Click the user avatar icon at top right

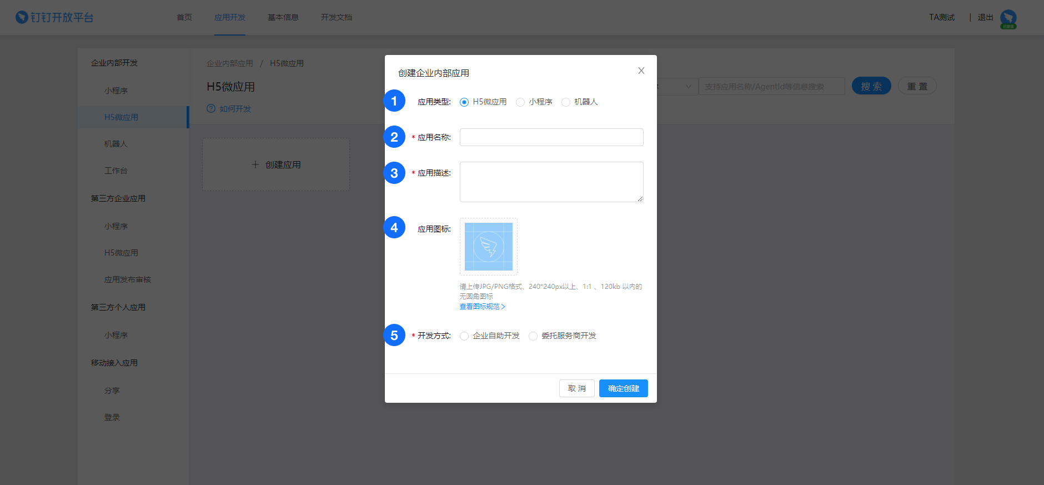pyautogui.click(x=1008, y=18)
